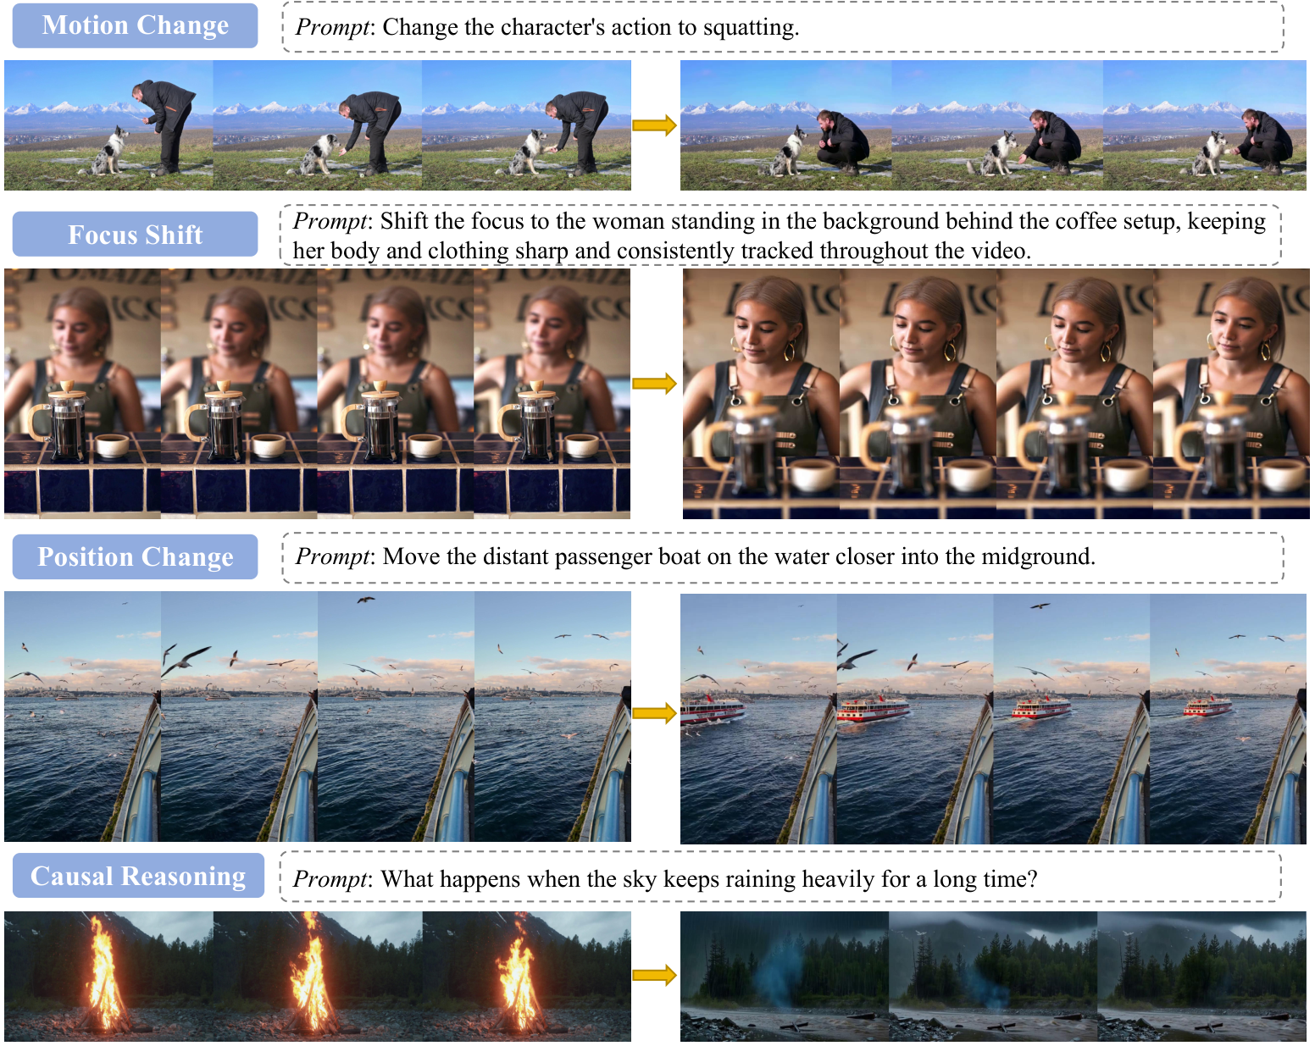Click the yellow arrow in Focus Shift row

(x=655, y=384)
